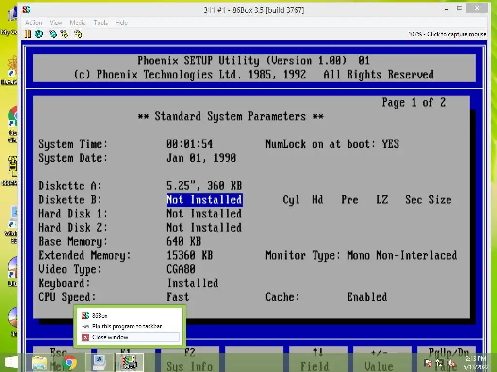Click the System Time value 00:01:54
Image resolution: width=497 pixels, height=372 pixels.
coord(190,144)
